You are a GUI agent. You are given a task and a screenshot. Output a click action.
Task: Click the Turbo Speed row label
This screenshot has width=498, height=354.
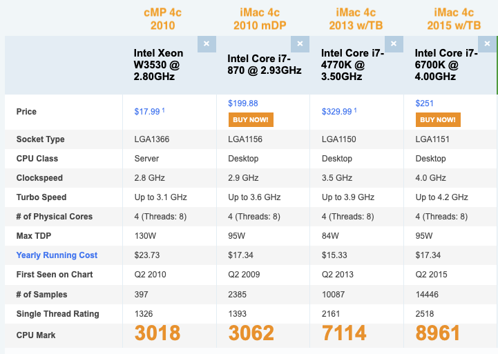(x=41, y=197)
